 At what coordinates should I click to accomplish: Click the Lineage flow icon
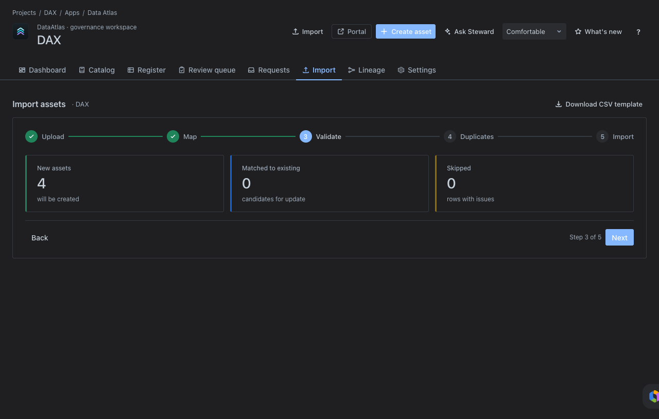click(x=352, y=70)
